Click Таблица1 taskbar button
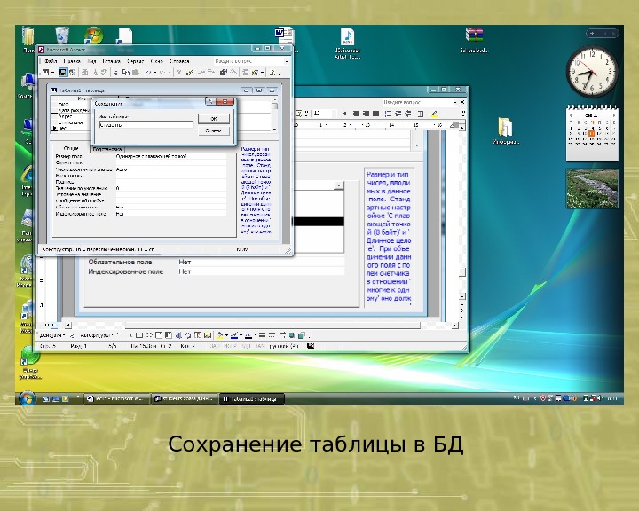 tap(251, 399)
